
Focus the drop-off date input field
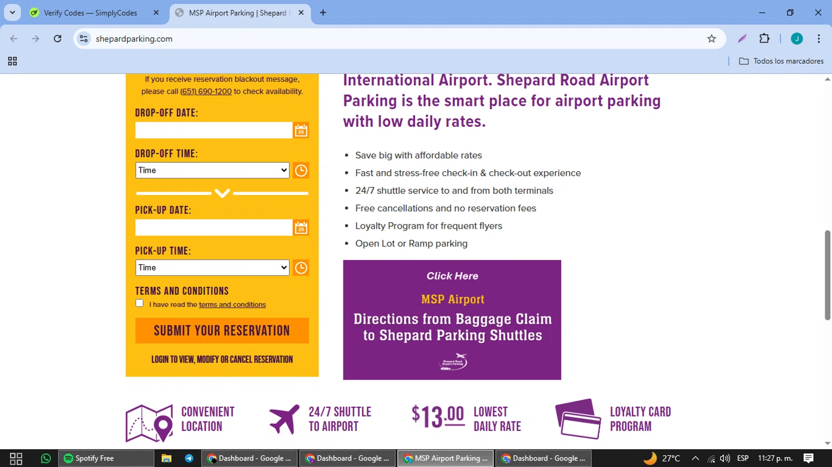pyautogui.click(x=214, y=130)
